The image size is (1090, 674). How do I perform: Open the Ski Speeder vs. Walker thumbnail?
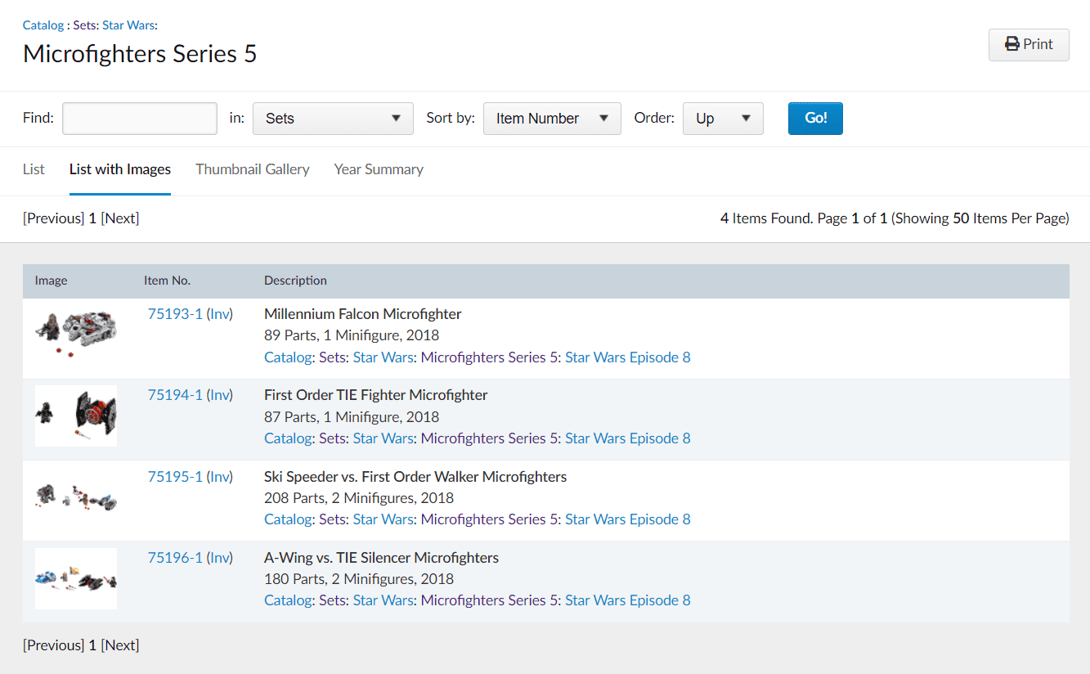click(76, 497)
